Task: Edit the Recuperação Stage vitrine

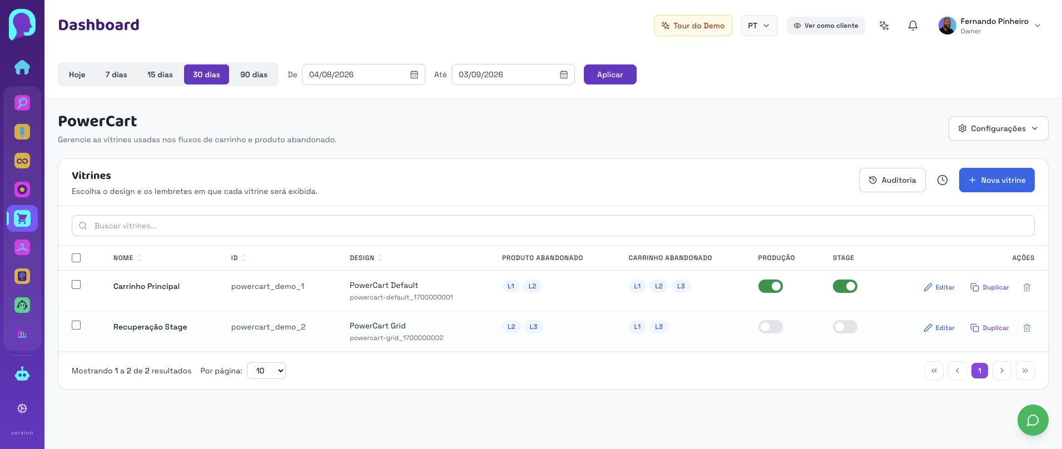Action: pos(939,328)
